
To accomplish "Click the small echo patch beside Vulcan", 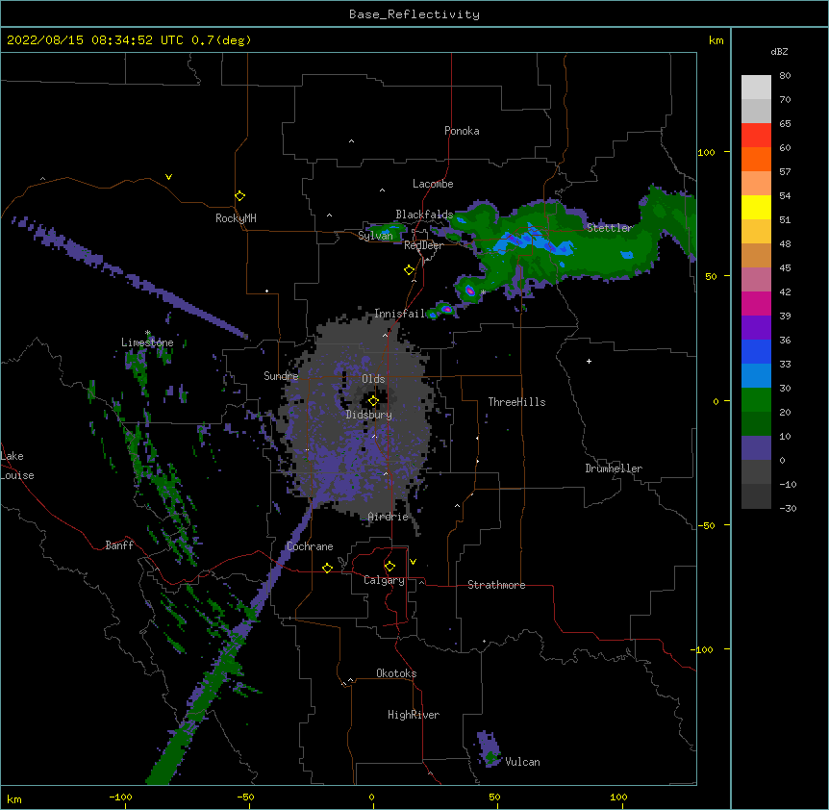I will tap(489, 748).
